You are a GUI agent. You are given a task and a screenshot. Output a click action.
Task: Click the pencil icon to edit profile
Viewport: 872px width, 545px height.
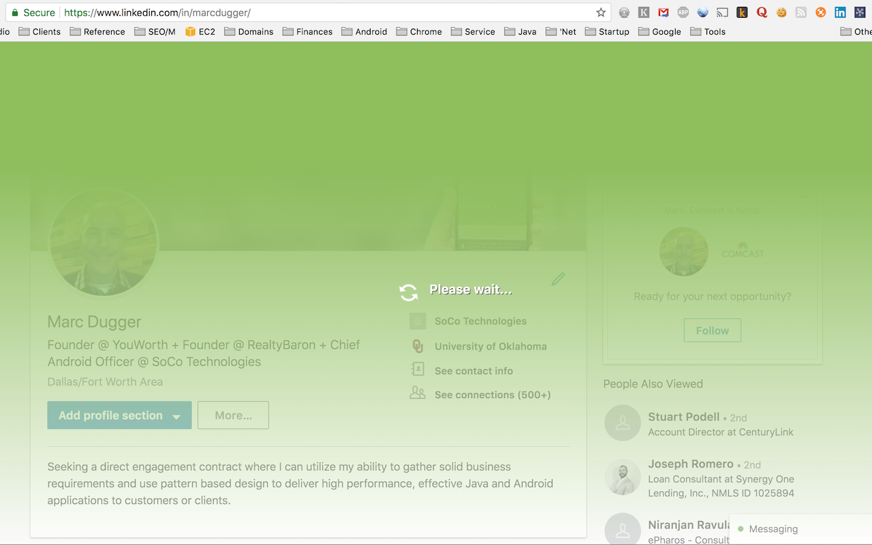pyautogui.click(x=559, y=279)
